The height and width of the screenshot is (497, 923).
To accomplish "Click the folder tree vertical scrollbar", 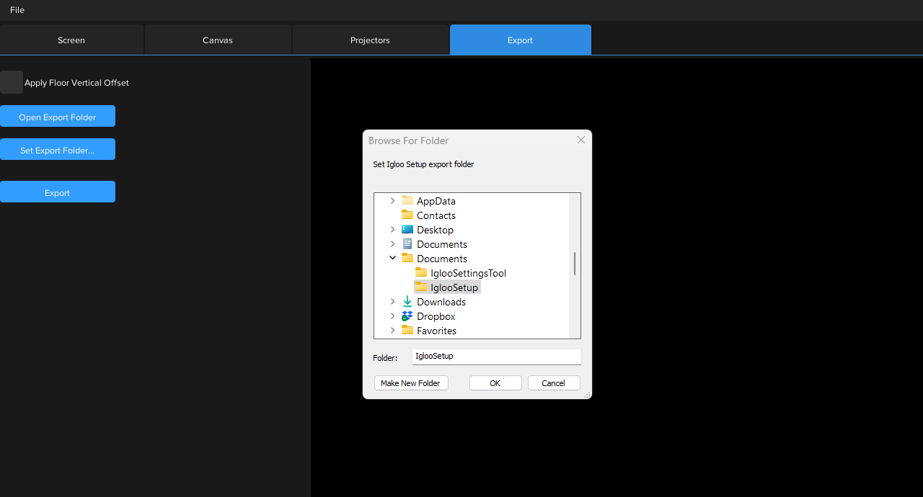I will [x=575, y=264].
